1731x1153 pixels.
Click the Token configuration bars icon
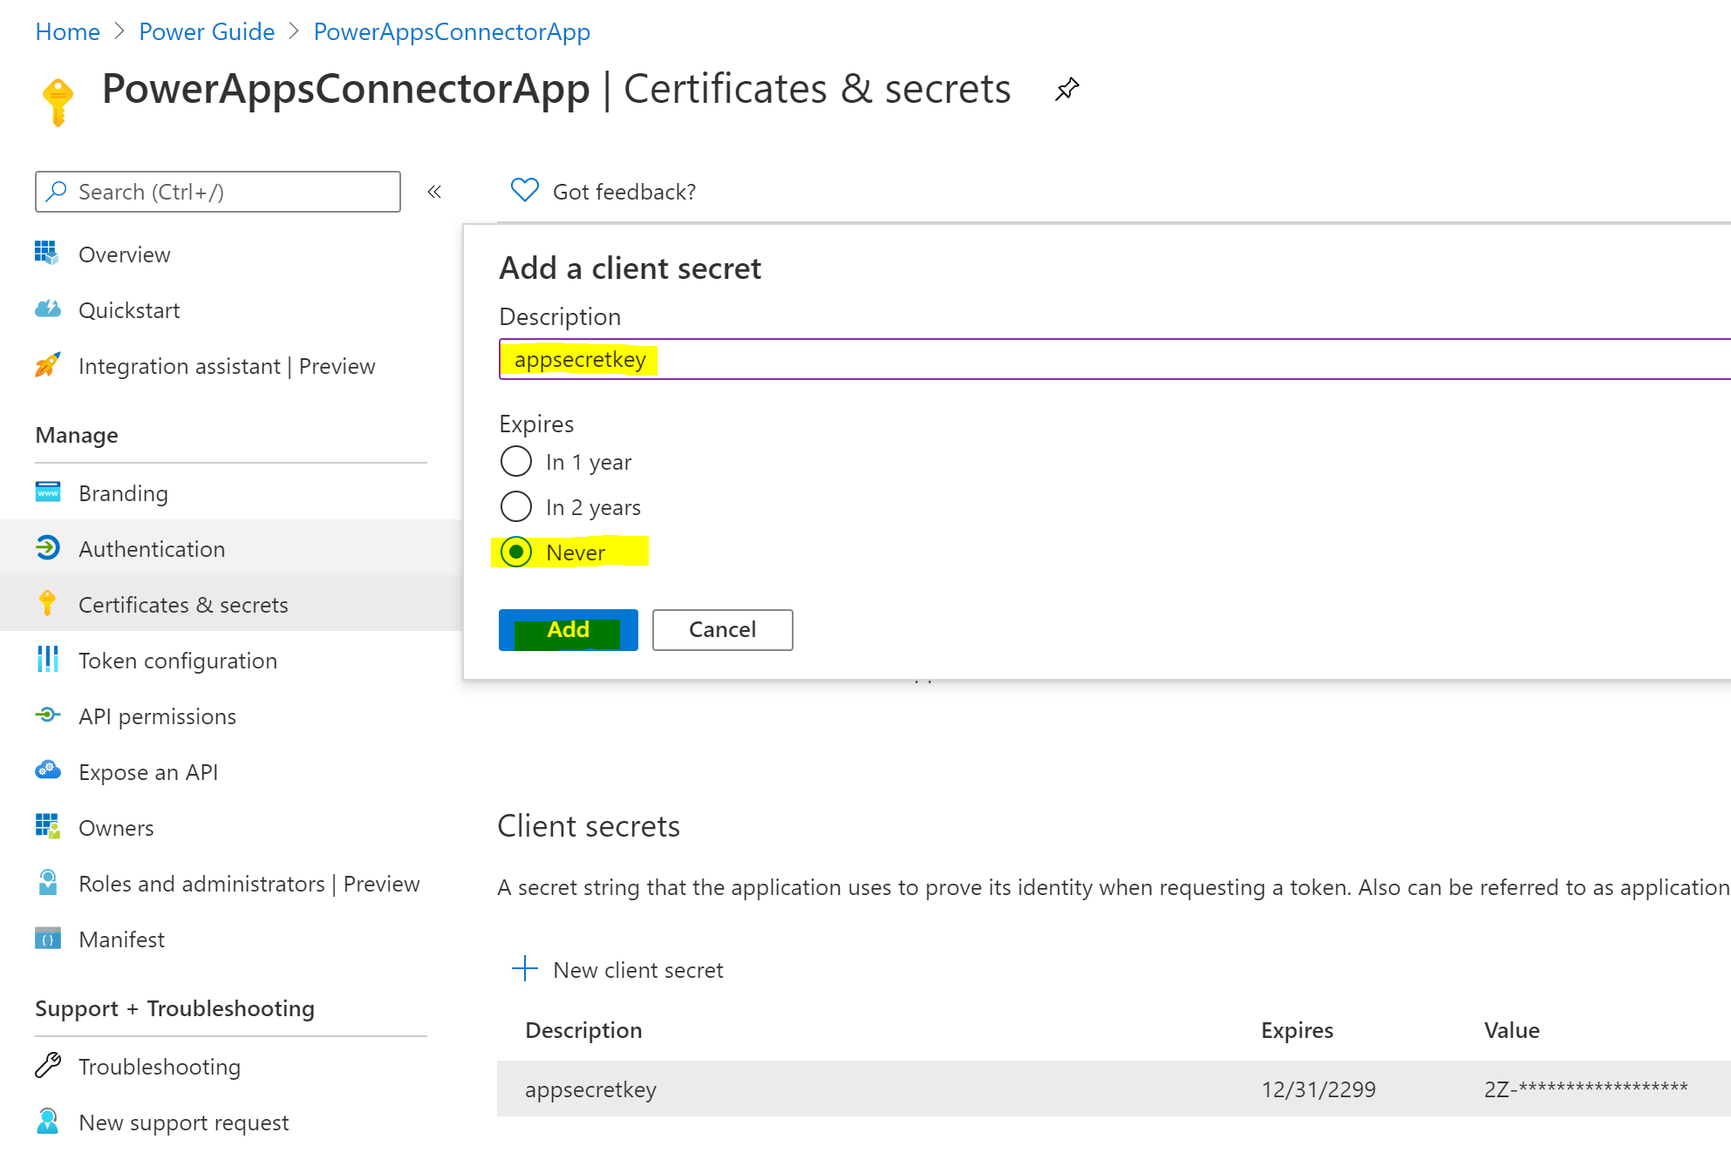coord(48,660)
